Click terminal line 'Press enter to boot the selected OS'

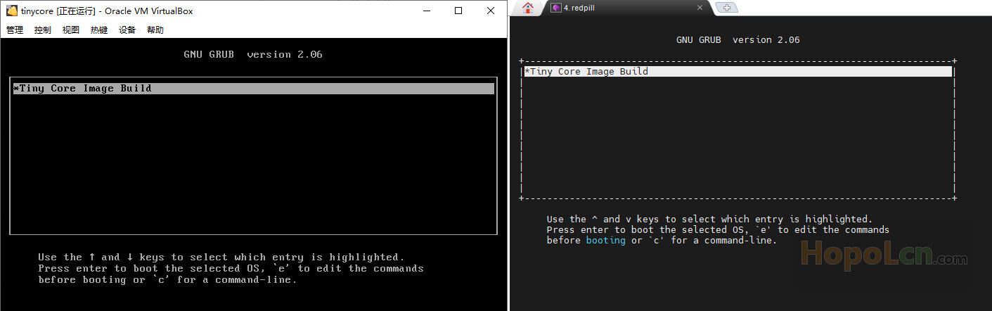718,230
